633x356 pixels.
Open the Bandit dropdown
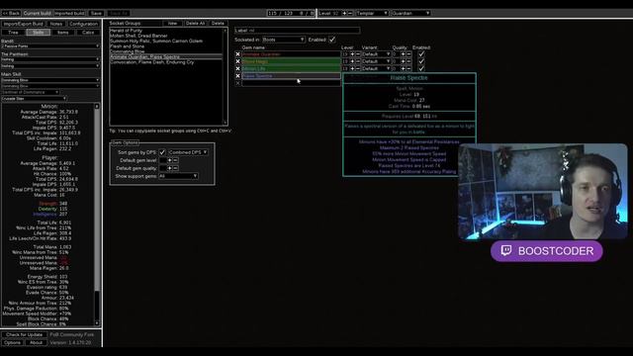pyautogui.click(x=50, y=46)
